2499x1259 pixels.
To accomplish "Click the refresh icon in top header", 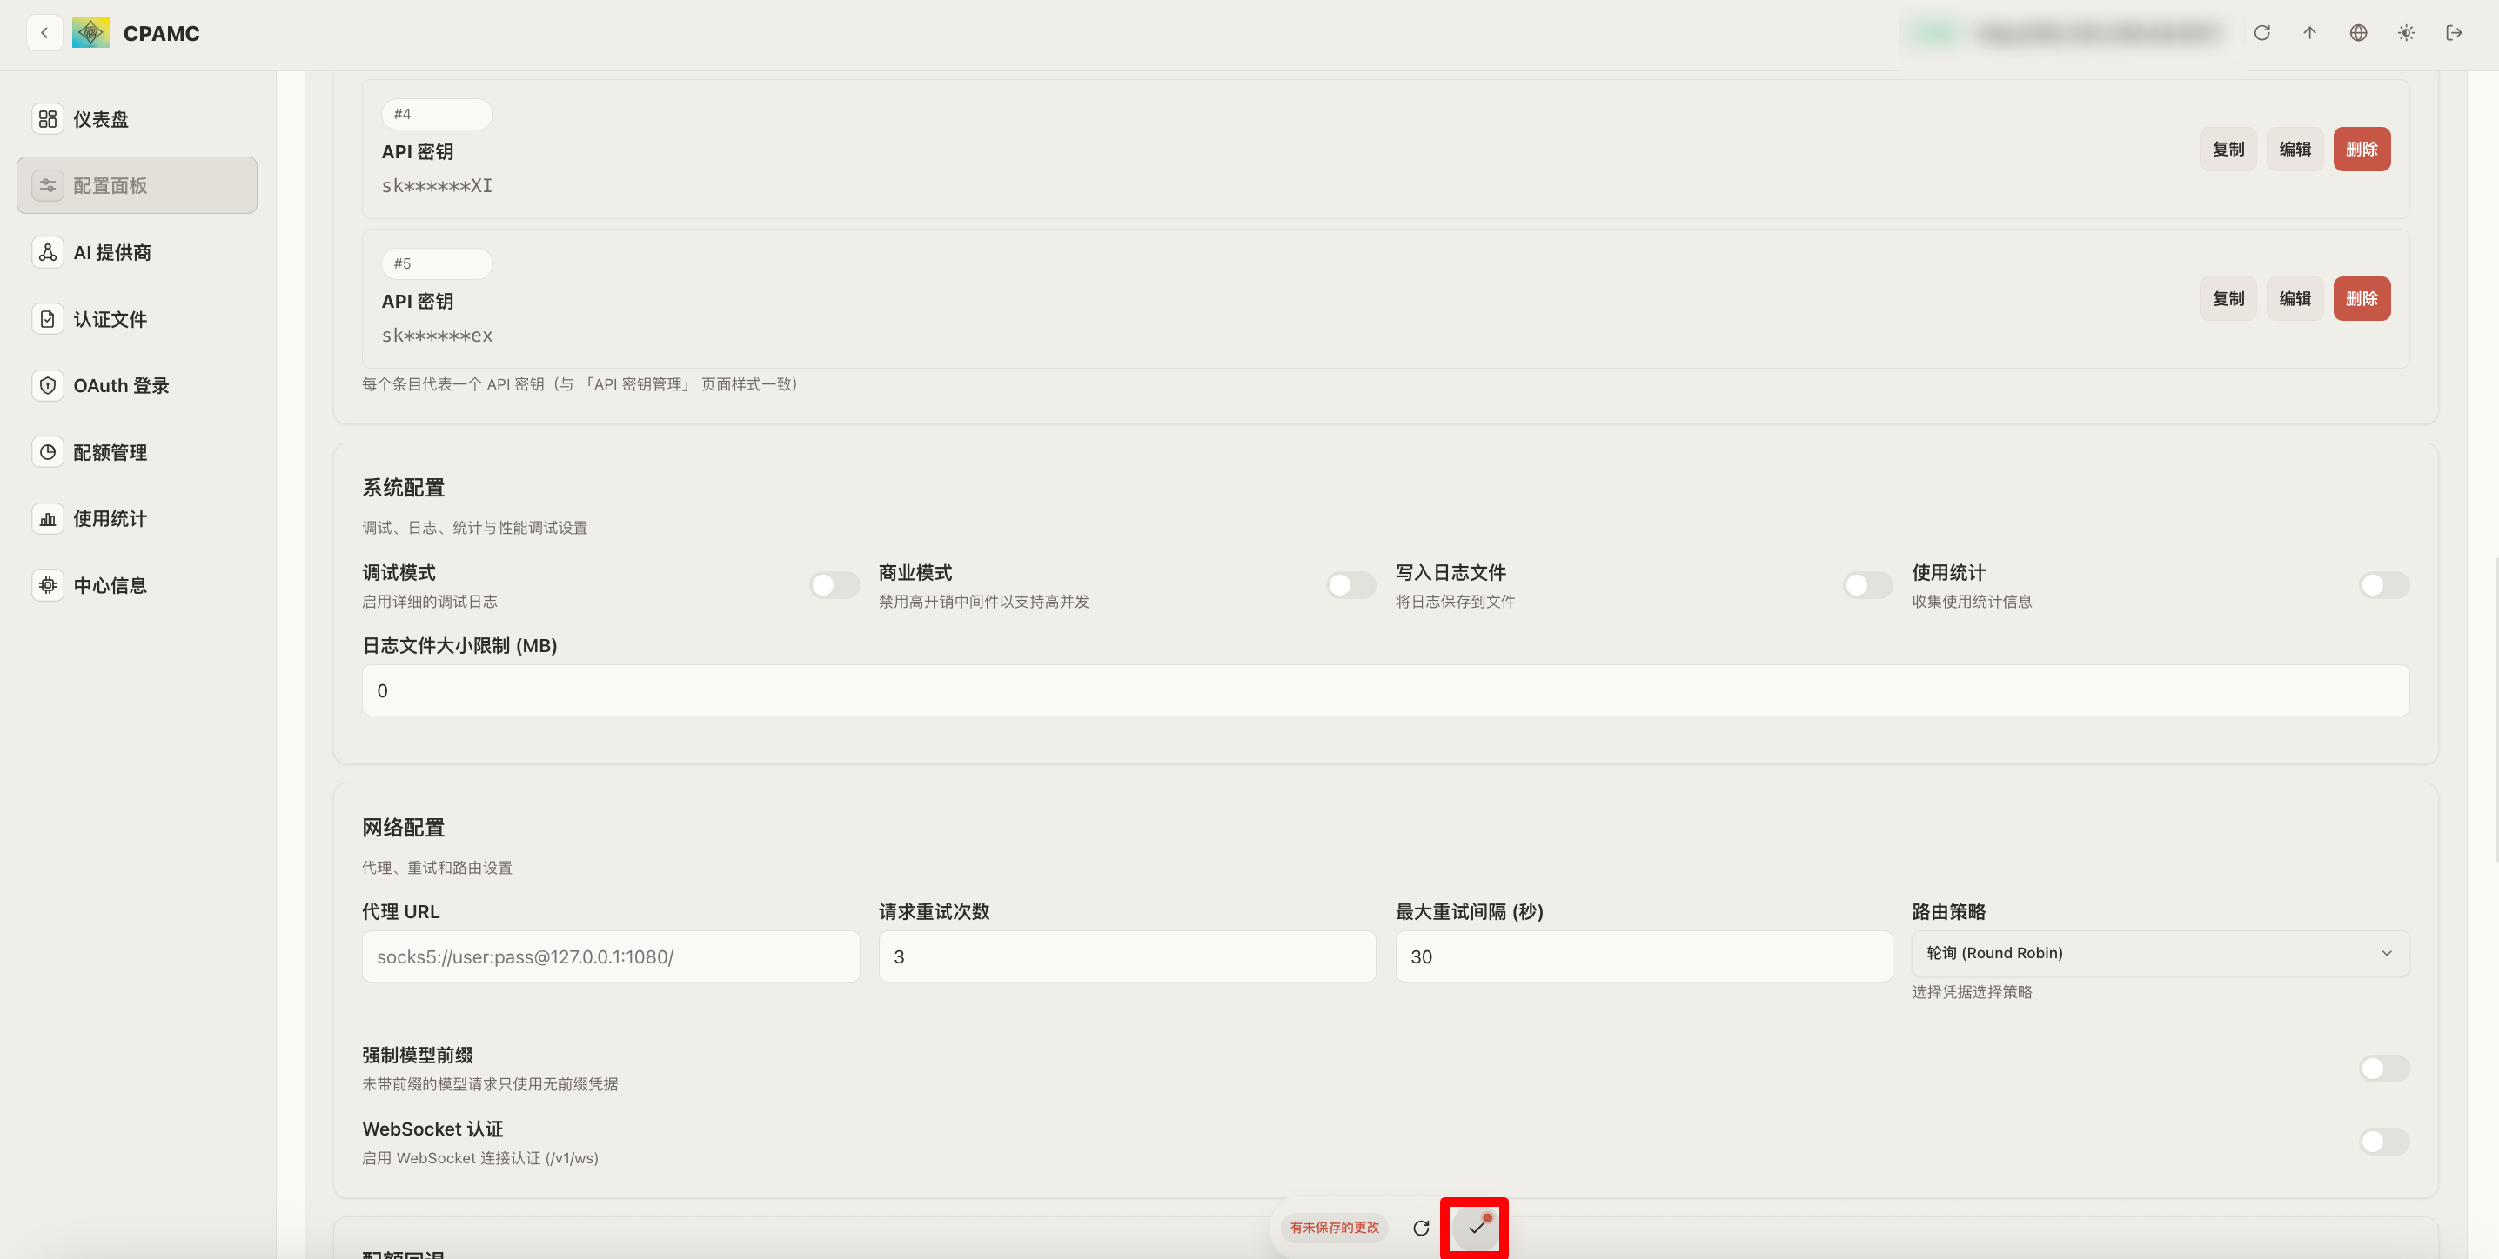I will (x=2261, y=33).
